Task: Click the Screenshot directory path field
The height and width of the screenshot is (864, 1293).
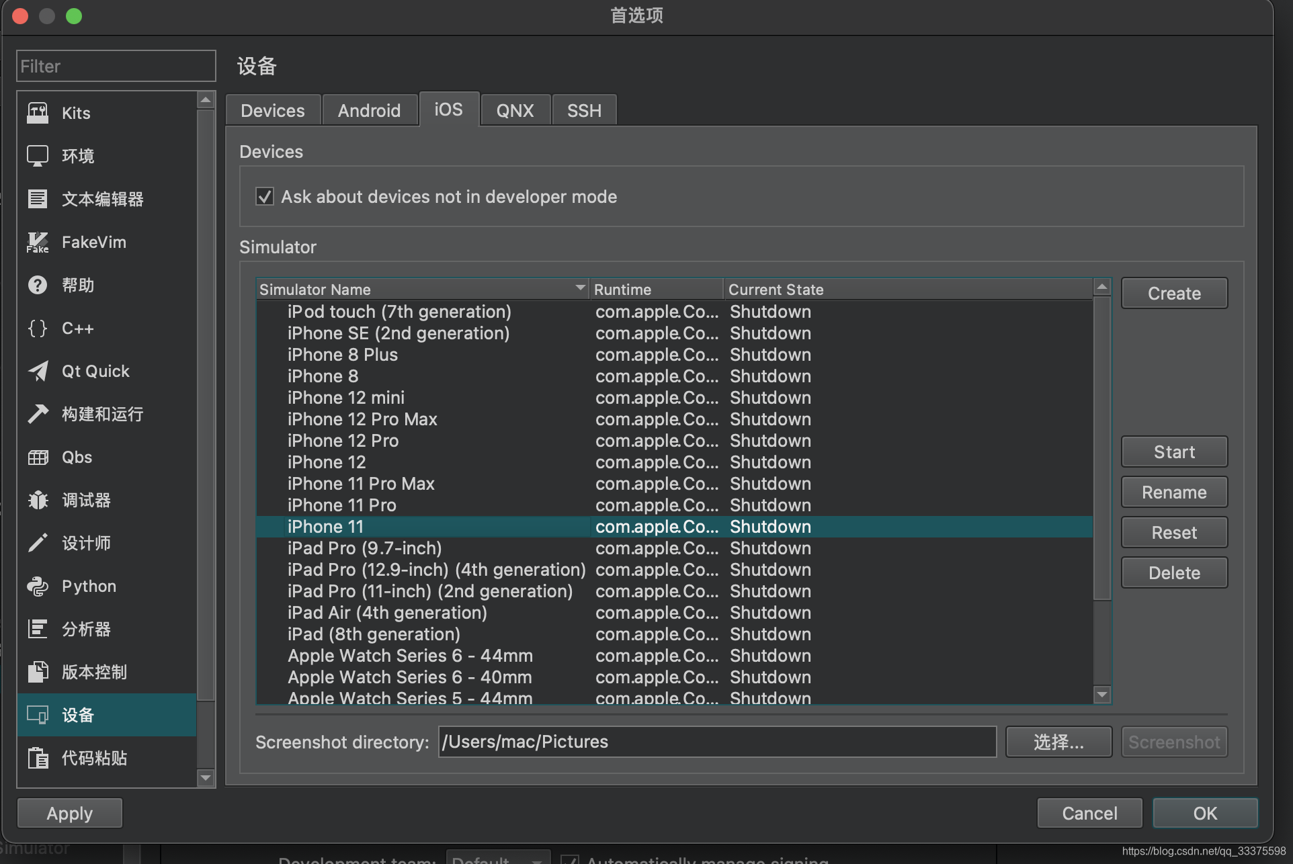Action: 717,742
